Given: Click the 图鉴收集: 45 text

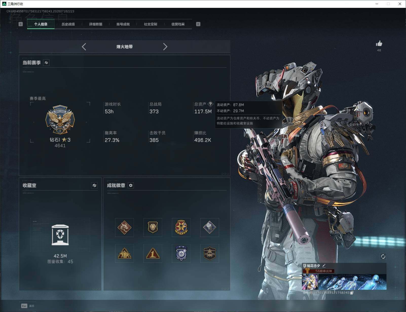Looking at the screenshot, I should (60, 262).
